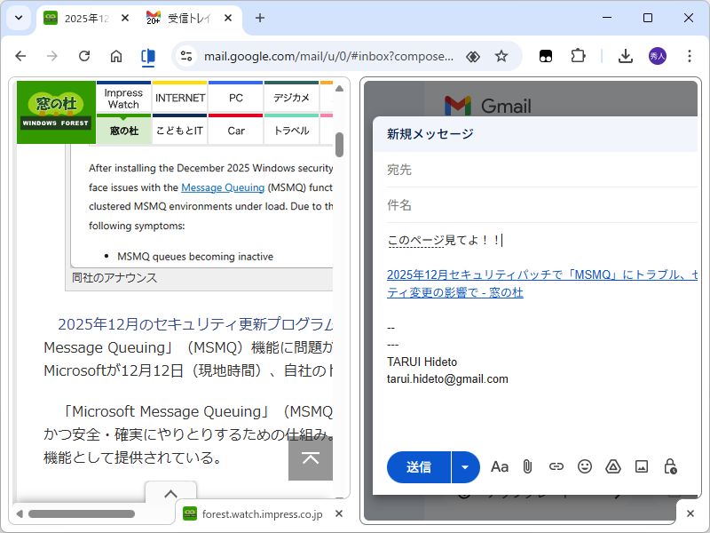
Task: Attach a file using the paperclip icon
Action: pos(528,466)
